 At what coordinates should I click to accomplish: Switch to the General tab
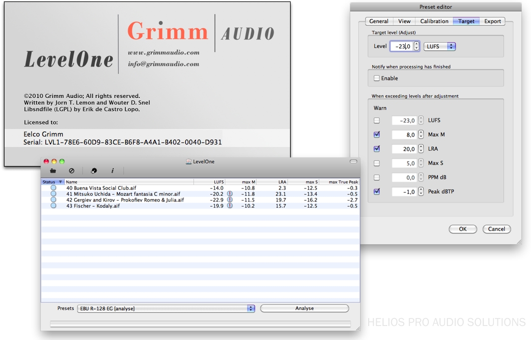[x=379, y=21]
